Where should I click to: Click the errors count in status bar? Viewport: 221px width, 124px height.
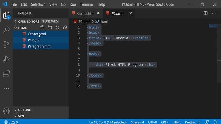point(7,122)
